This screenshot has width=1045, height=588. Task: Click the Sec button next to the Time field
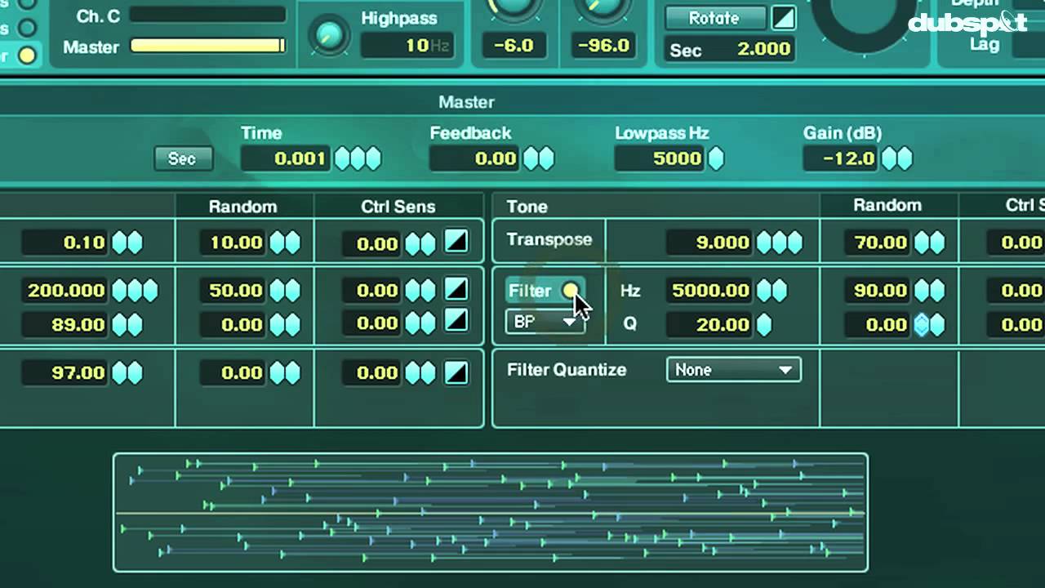(x=183, y=158)
